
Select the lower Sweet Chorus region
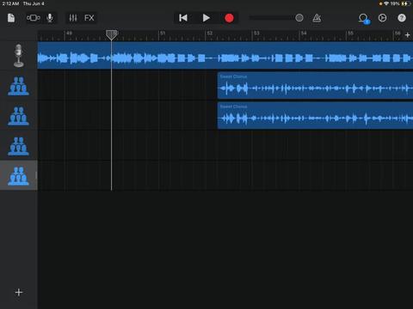(315, 116)
